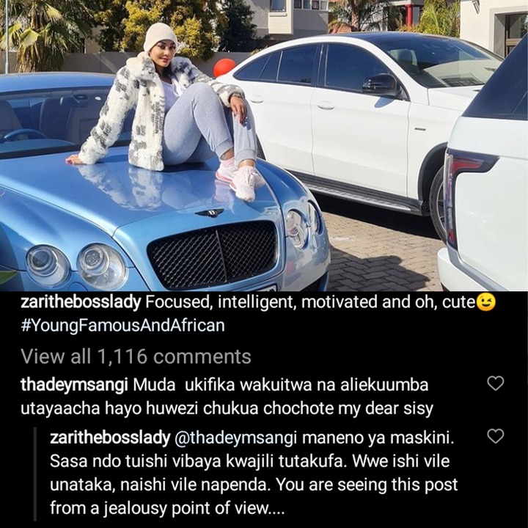Screen dimensions: 528x528
Task: Tap the wink emoji in the caption
Action: pyautogui.click(x=486, y=302)
